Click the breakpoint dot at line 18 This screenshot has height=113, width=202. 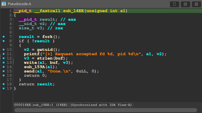click(x=3, y=84)
